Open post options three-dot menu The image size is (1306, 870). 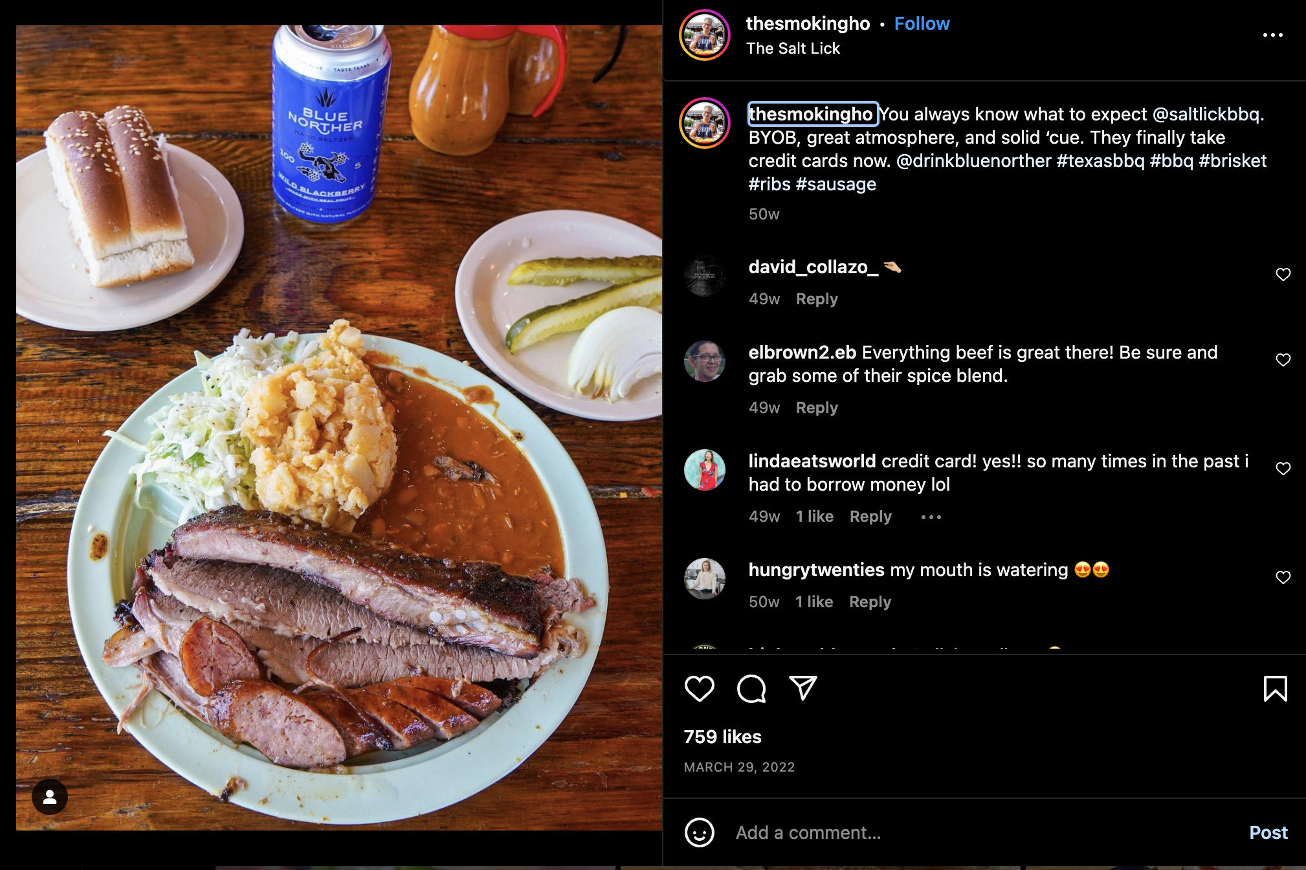pyautogui.click(x=1272, y=35)
